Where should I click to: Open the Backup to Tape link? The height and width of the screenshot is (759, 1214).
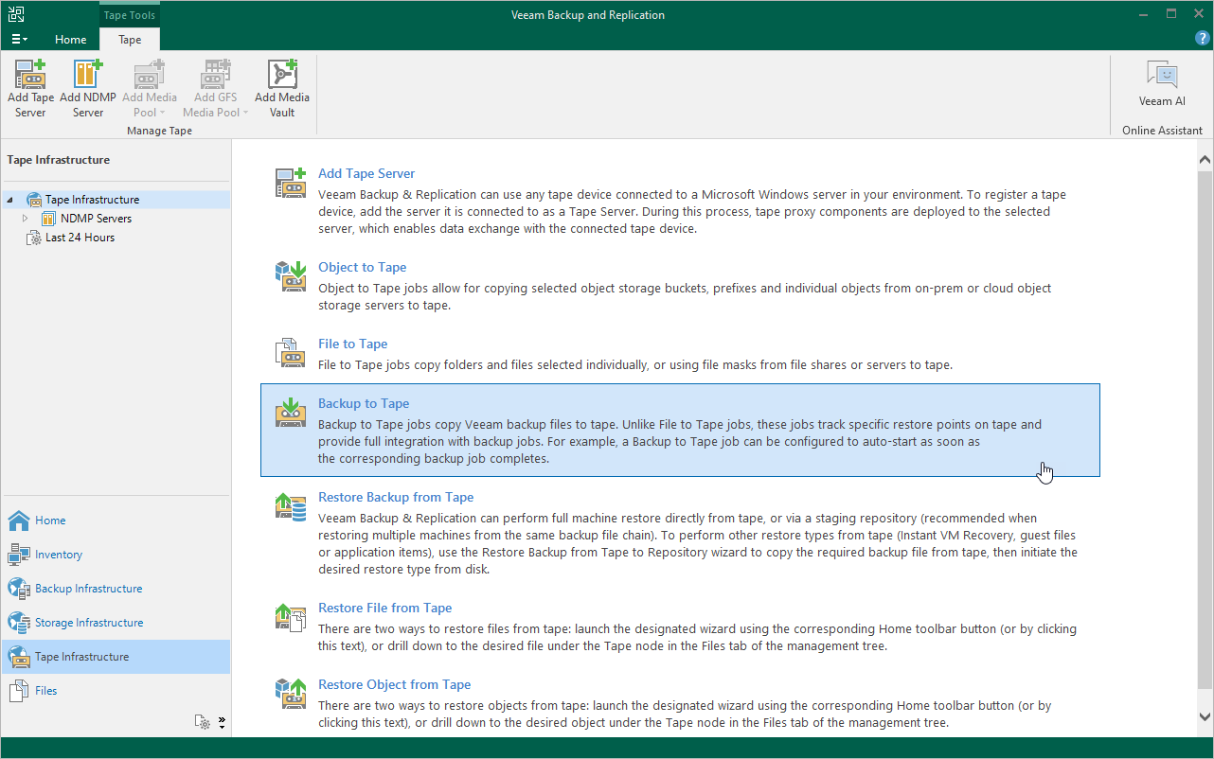(364, 403)
